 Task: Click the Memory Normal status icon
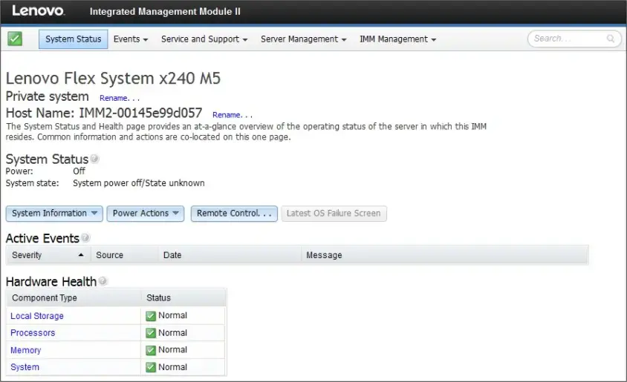(x=151, y=350)
